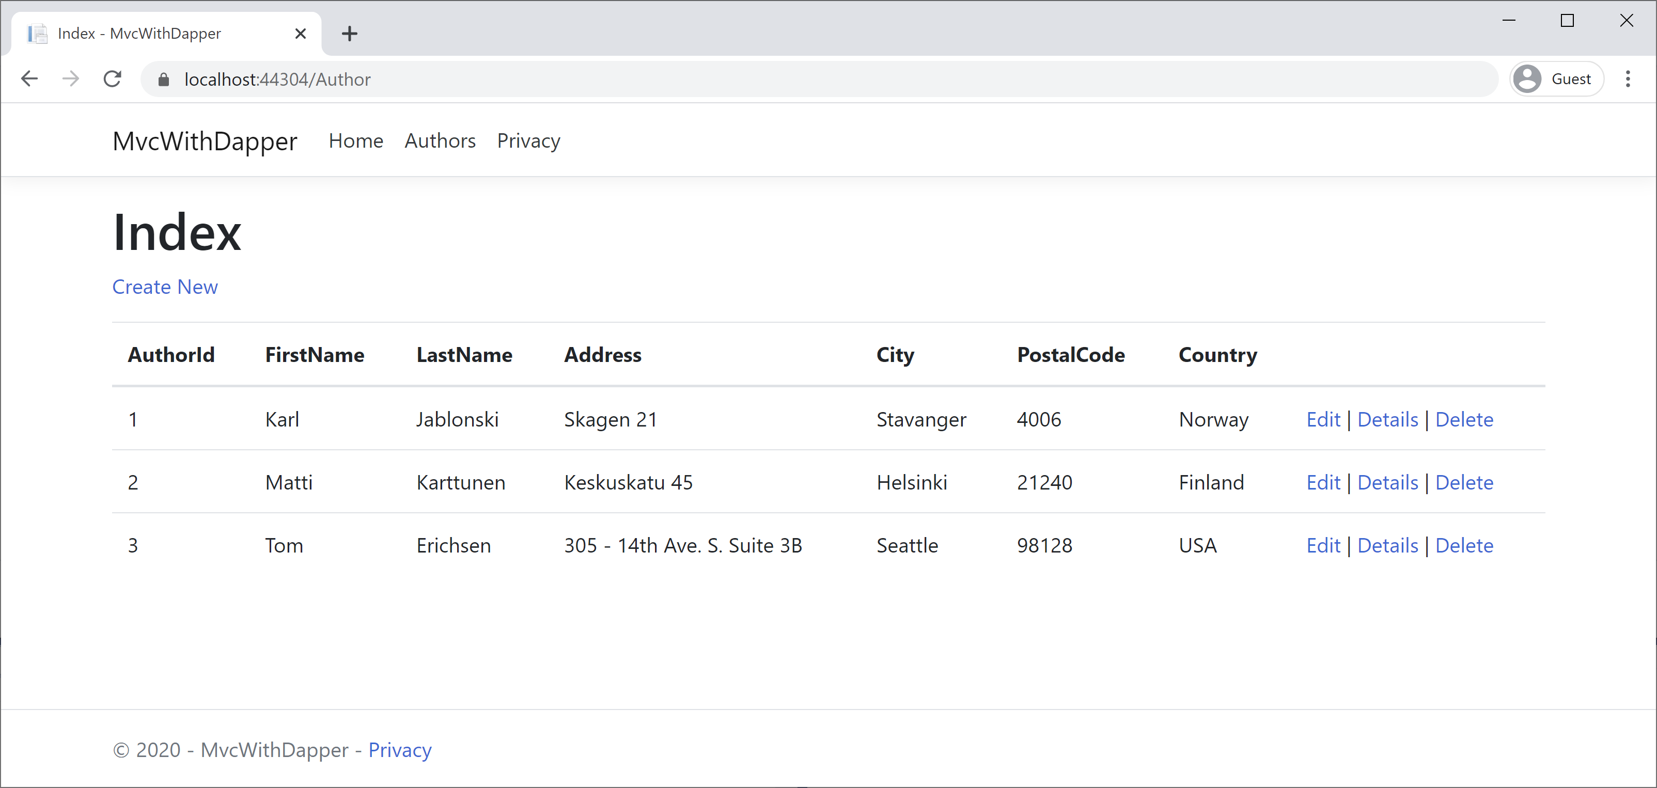
Task: Open Privacy in the top navbar
Action: [x=528, y=141]
